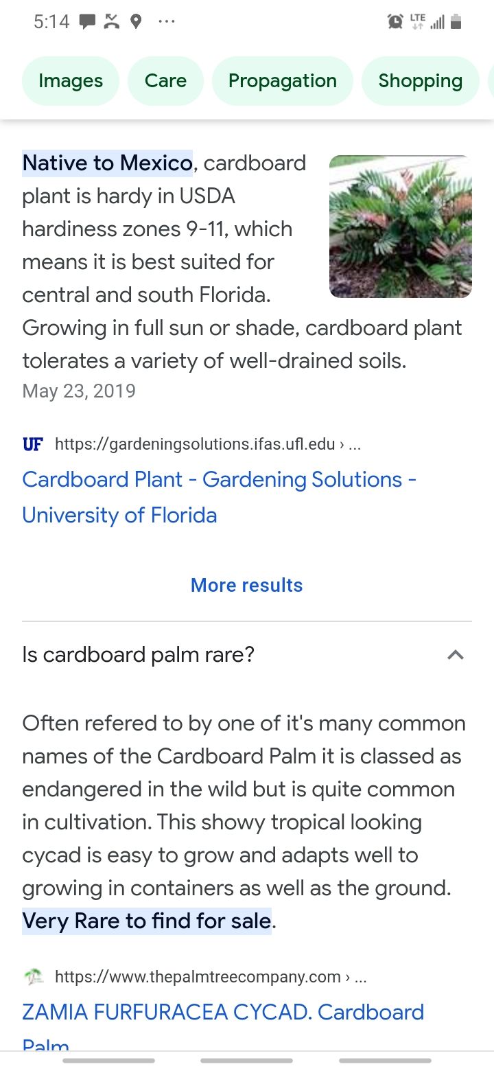494x1071 pixels.
Task: Open the cardboard plant thumbnail image
Action: [400, 227]
